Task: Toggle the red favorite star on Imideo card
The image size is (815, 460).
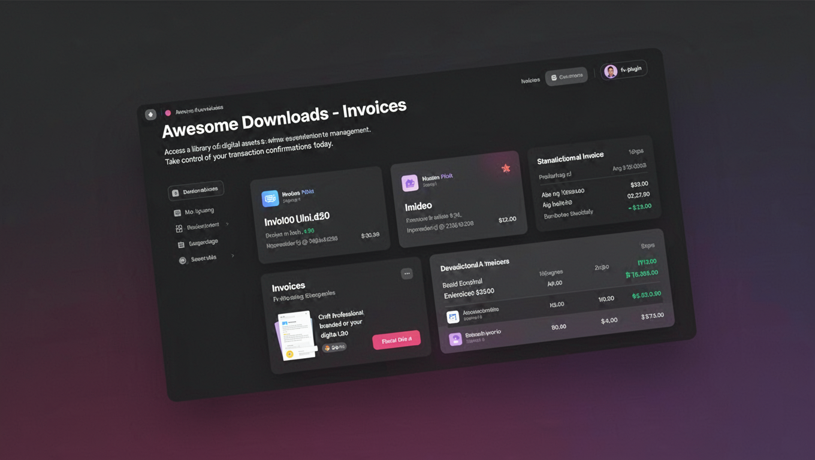Action: click(506, 168)
